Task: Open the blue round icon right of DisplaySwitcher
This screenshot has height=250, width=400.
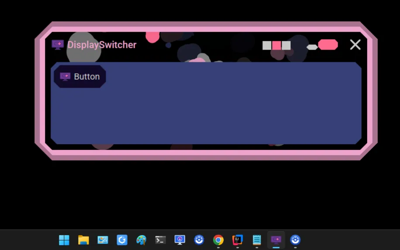Action: pos(295,240)
